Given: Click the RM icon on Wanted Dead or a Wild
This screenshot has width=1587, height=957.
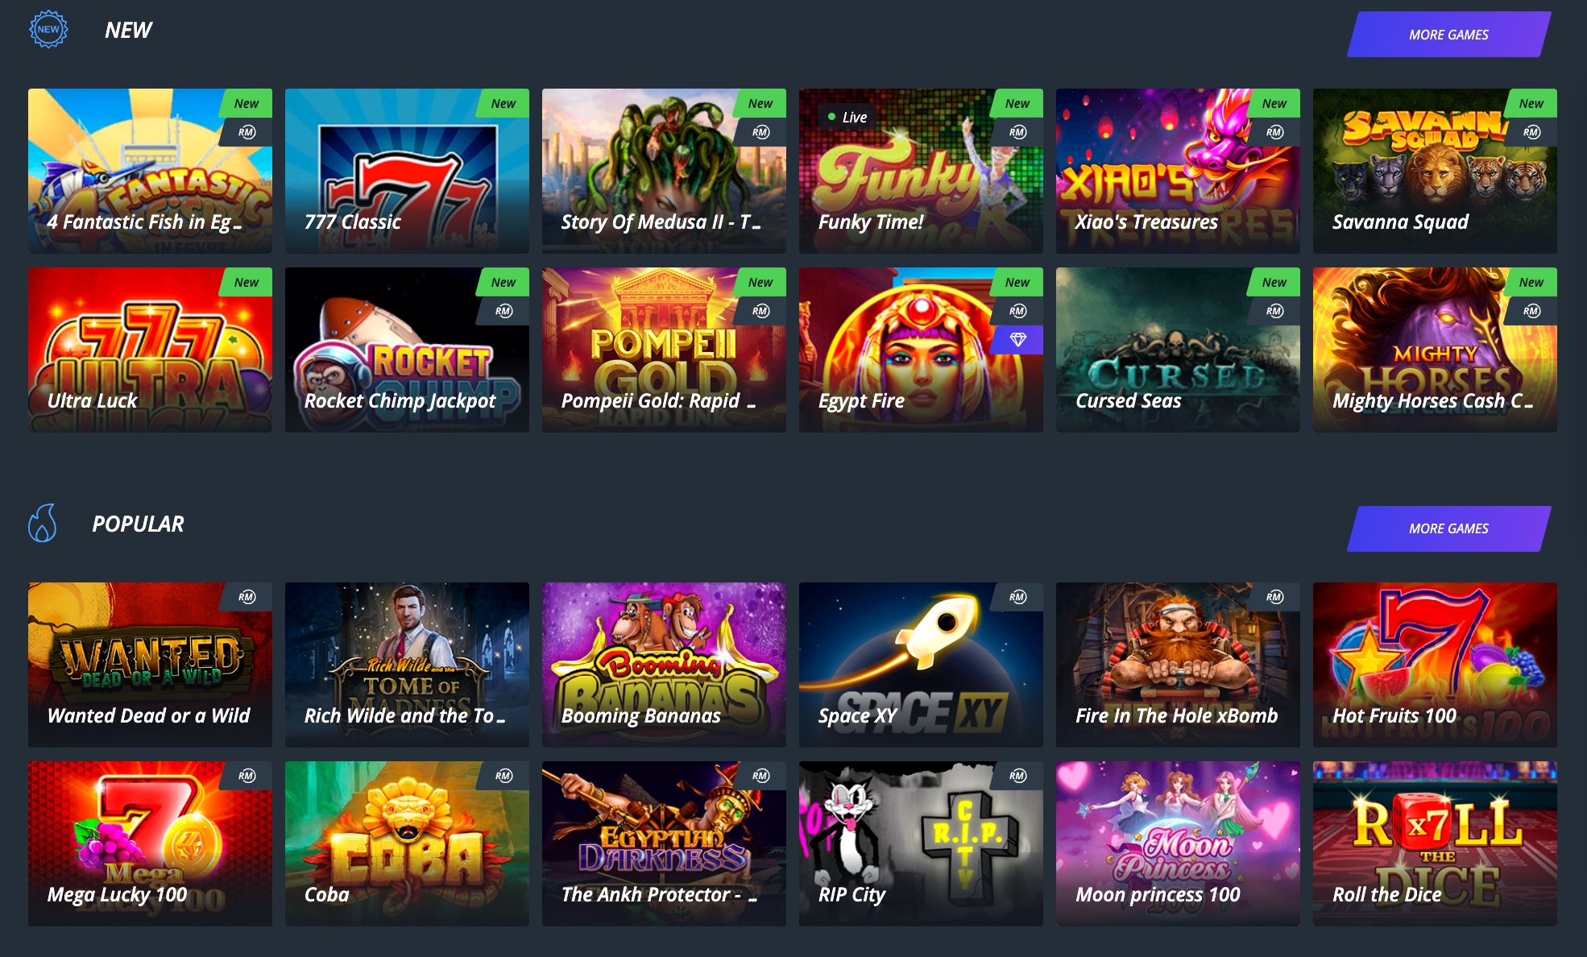Looking at the screenshot, I should [247, 597].
